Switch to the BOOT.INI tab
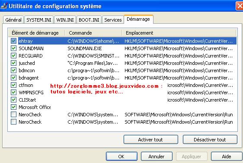The width and height of the screenshot is (243, 163). (x=89, y=20)
